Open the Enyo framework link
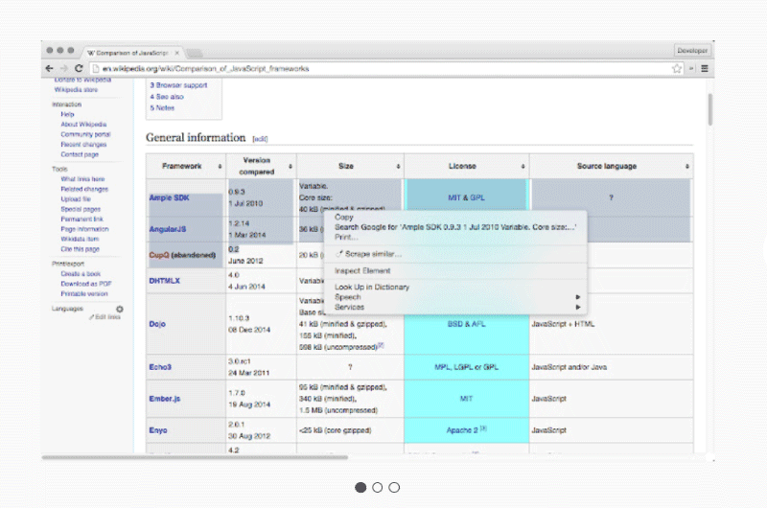The height and width of the screenshot is (508, 767). pyautogui.click(x=158, y=430)
